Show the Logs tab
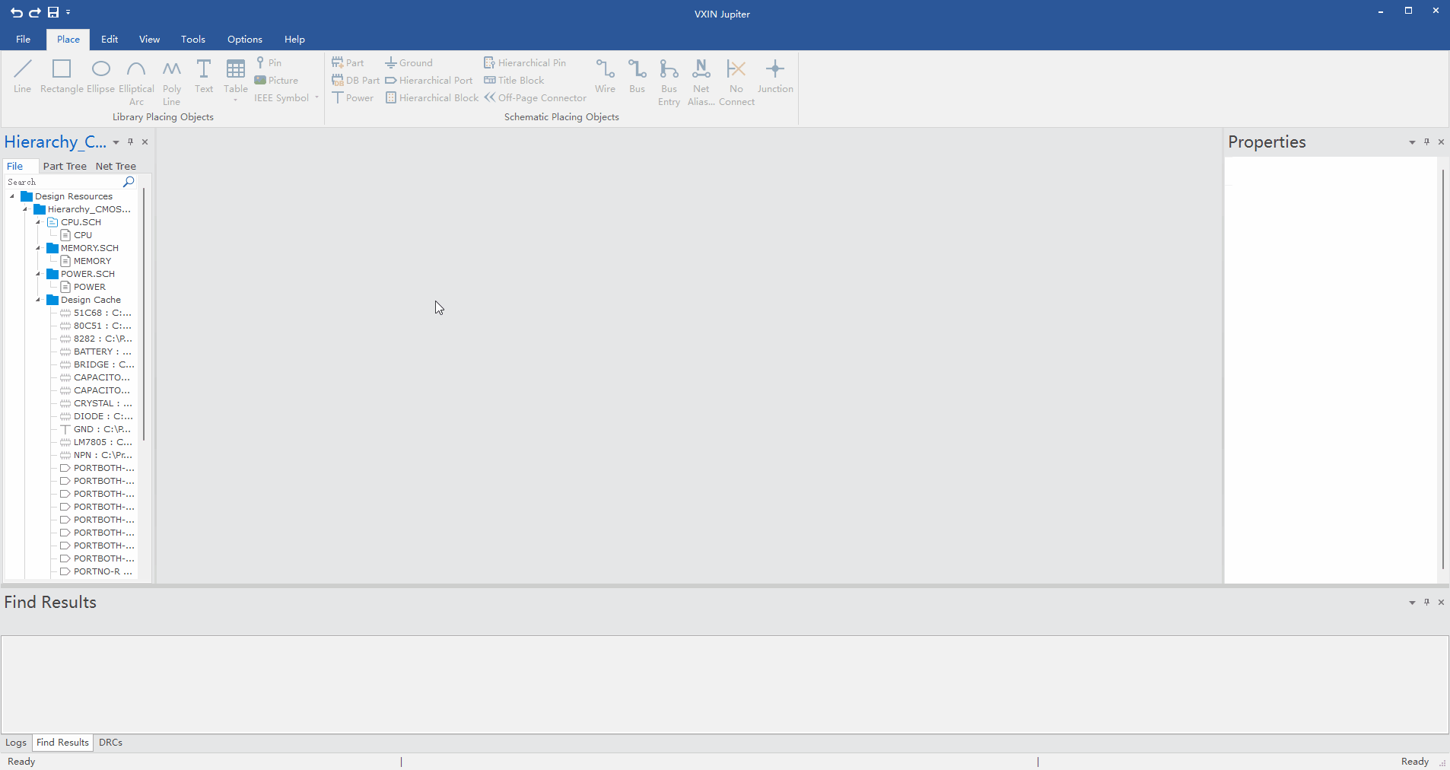Viewport: 1450px width, 770px height. coord(16,743)
